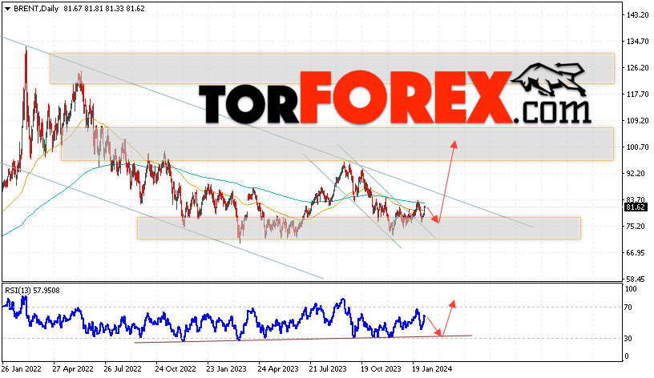Click the current price tag 81.62
The image size is (654, 378).
click(636, 207)
